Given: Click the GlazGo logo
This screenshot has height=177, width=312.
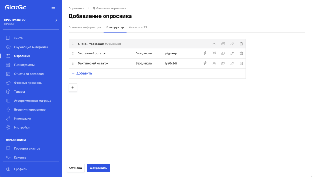Looking at the screenshot, I should pyautogui.click(x=16, y=7).
